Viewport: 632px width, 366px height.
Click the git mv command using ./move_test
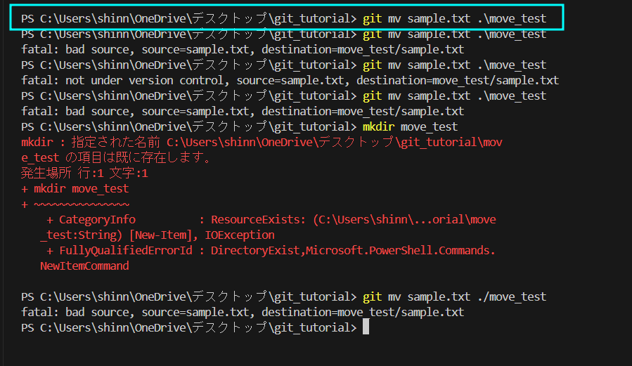click(x=454, y=296)
